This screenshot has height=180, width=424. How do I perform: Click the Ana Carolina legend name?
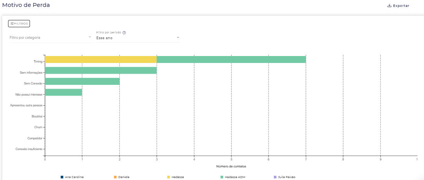tap(75, 177)
